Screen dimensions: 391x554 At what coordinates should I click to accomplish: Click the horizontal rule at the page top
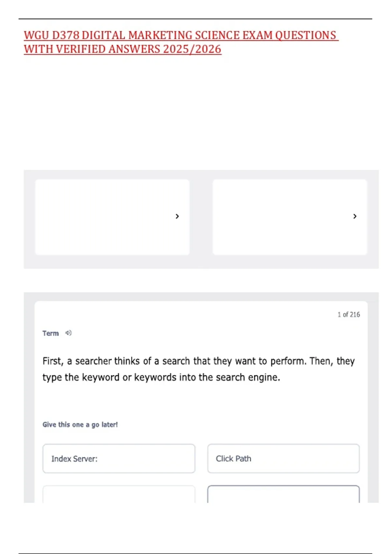[x=195, y=19]
